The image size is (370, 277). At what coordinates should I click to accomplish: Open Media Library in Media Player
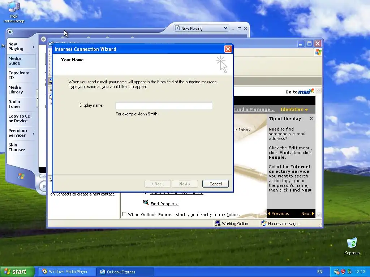click(x=16, y=90)
